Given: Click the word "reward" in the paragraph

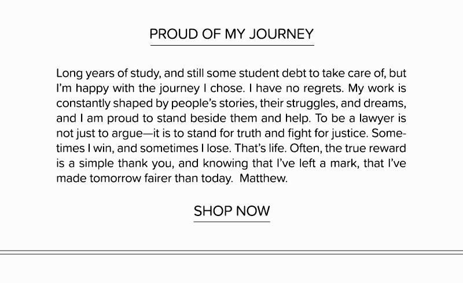Looking at the screenshot, I should click(385, 149).
